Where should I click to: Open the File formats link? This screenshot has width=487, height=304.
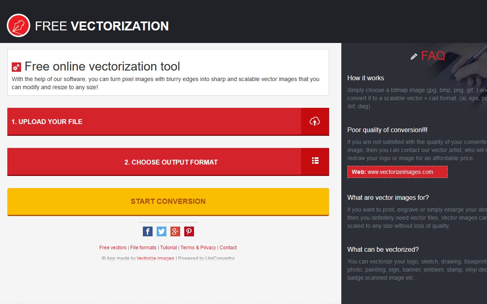pyautogui.click(x=143, y=247)
